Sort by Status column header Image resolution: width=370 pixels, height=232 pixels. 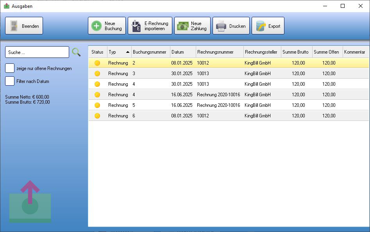point(97,52)
